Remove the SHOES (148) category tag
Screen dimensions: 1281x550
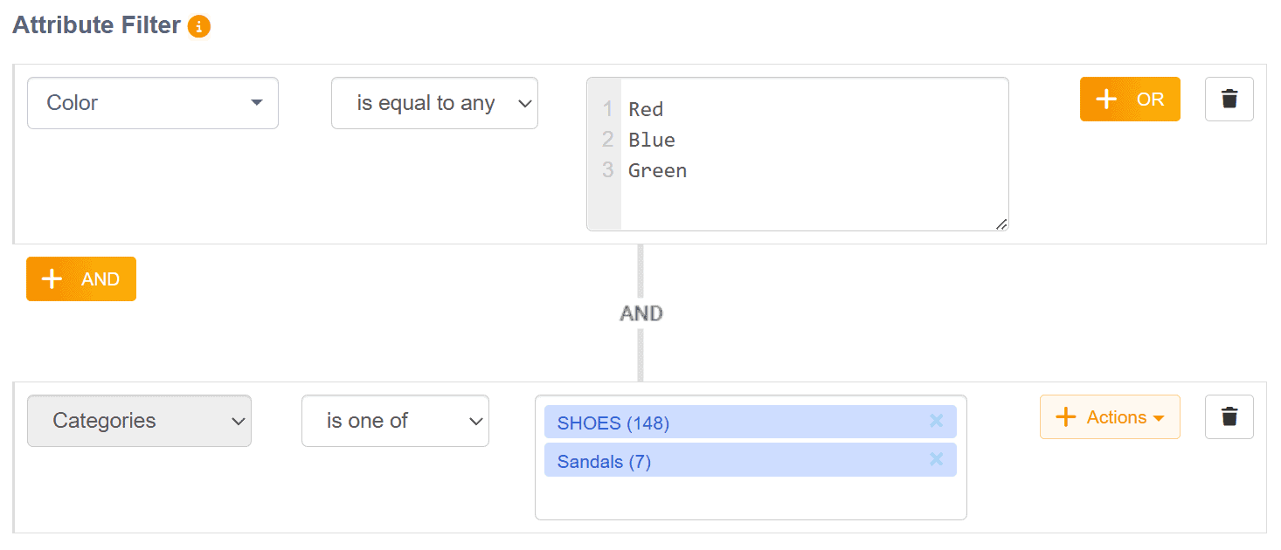click(936, 422)
